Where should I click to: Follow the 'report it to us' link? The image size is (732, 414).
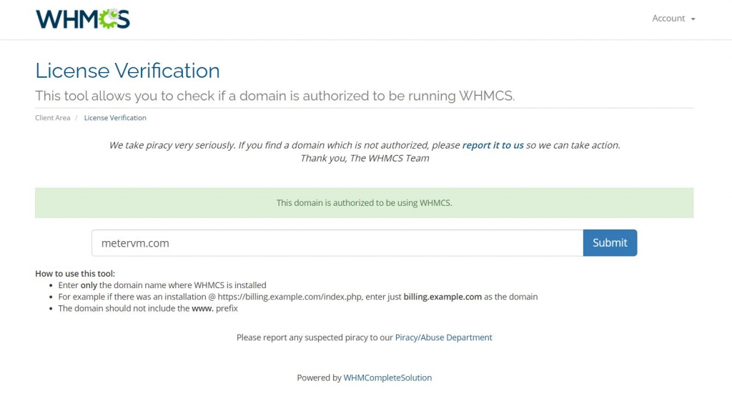[493, 145]
